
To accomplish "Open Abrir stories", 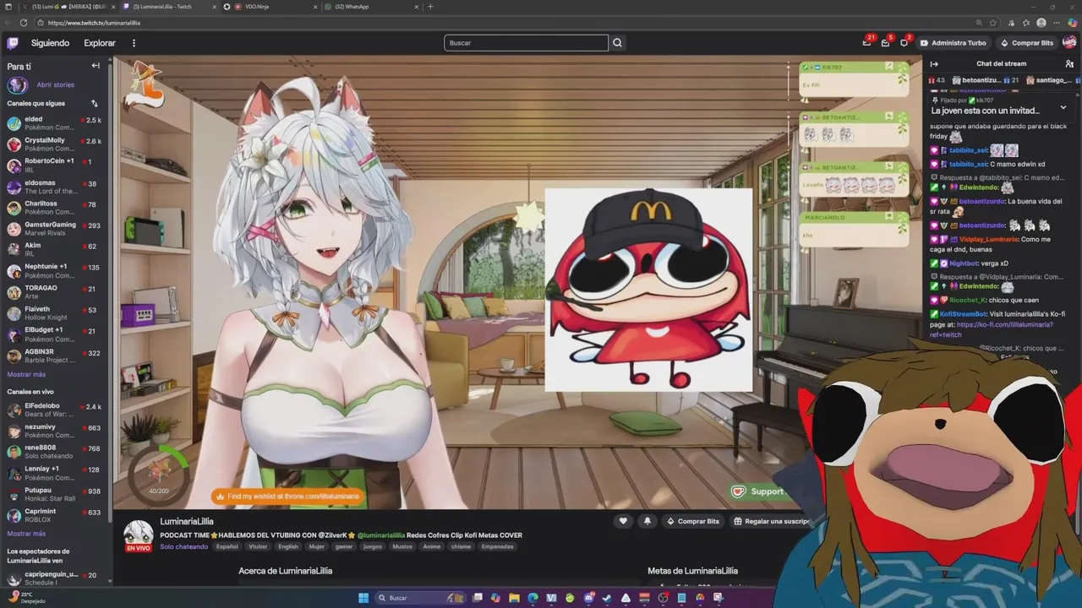I will click(55, 85).
